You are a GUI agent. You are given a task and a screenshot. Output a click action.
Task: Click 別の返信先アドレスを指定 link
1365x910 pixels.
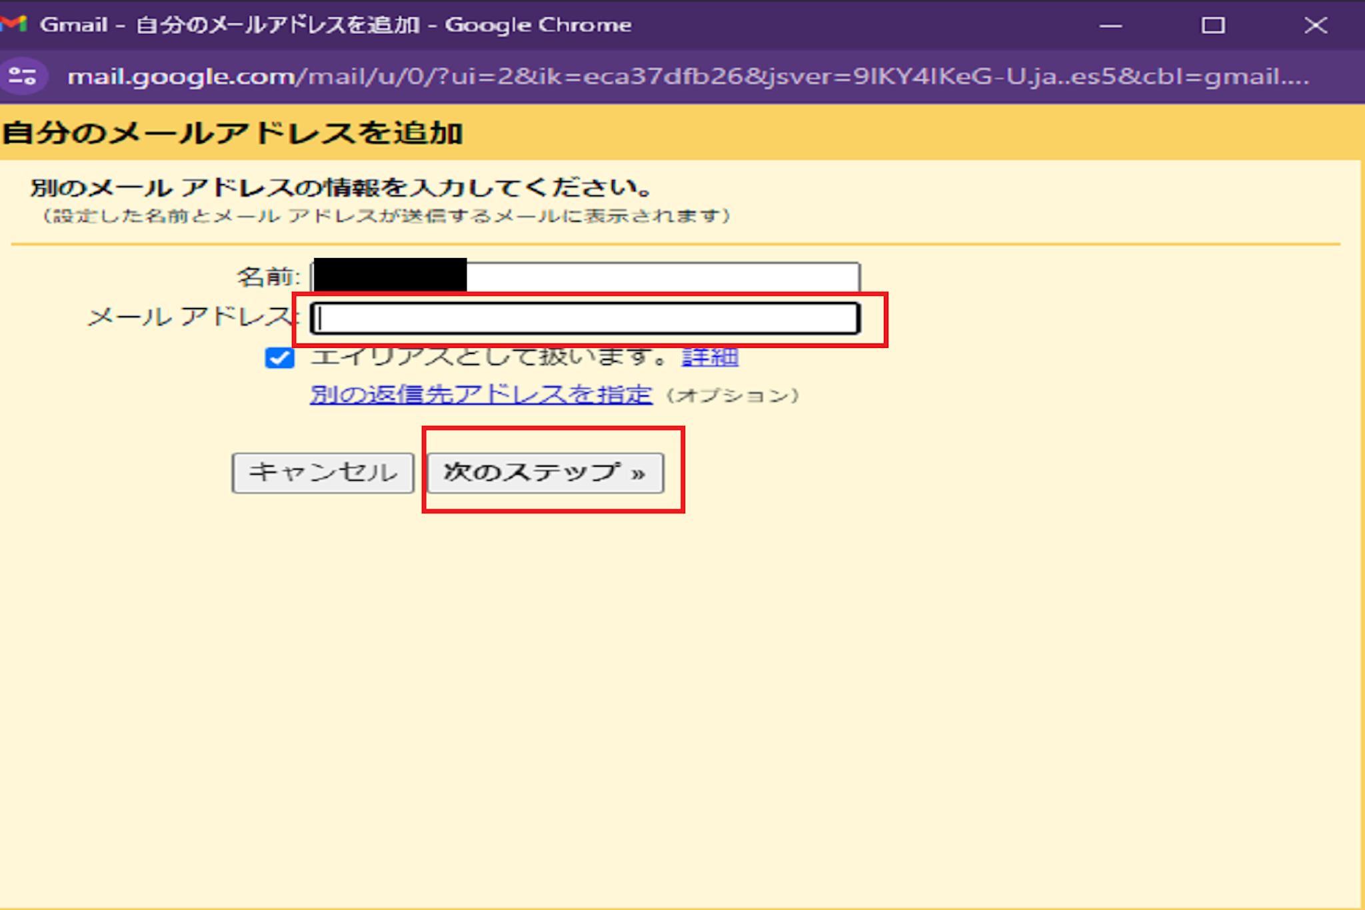481,394
